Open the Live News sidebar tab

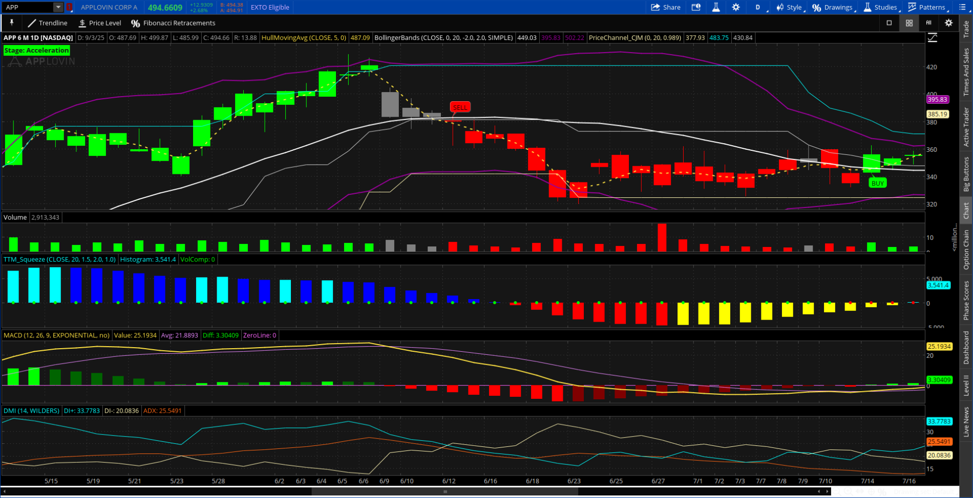(x=966, y=422)
